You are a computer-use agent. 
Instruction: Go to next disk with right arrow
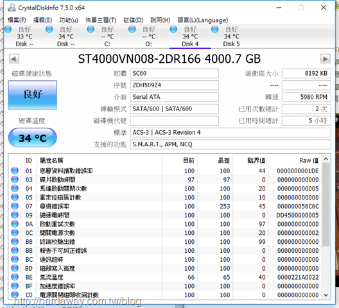click(x=325, y=59)
